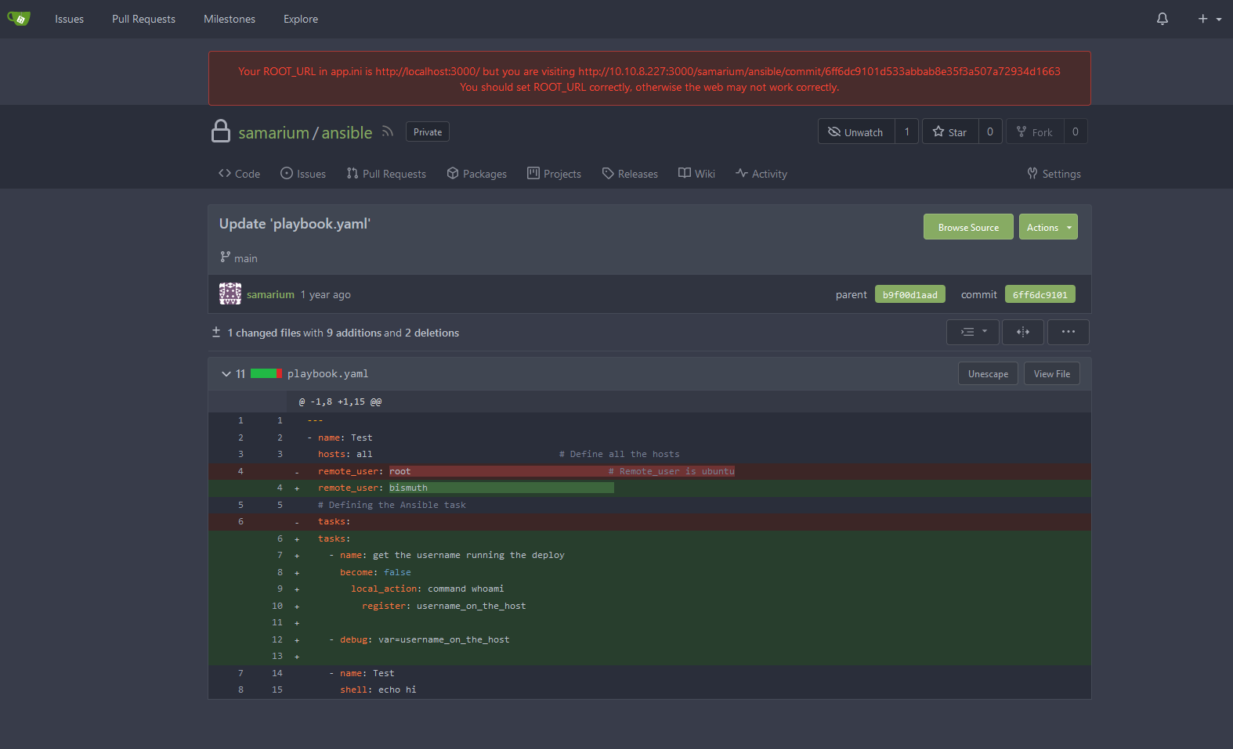Click the removed line 'remote_user: root'
Image resolution: width=1233 pixels, height=749 pixels.
(x=649, y=471)
